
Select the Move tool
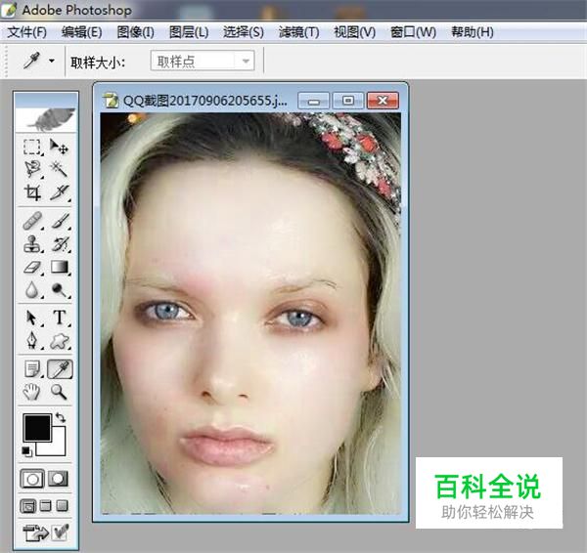59,147
